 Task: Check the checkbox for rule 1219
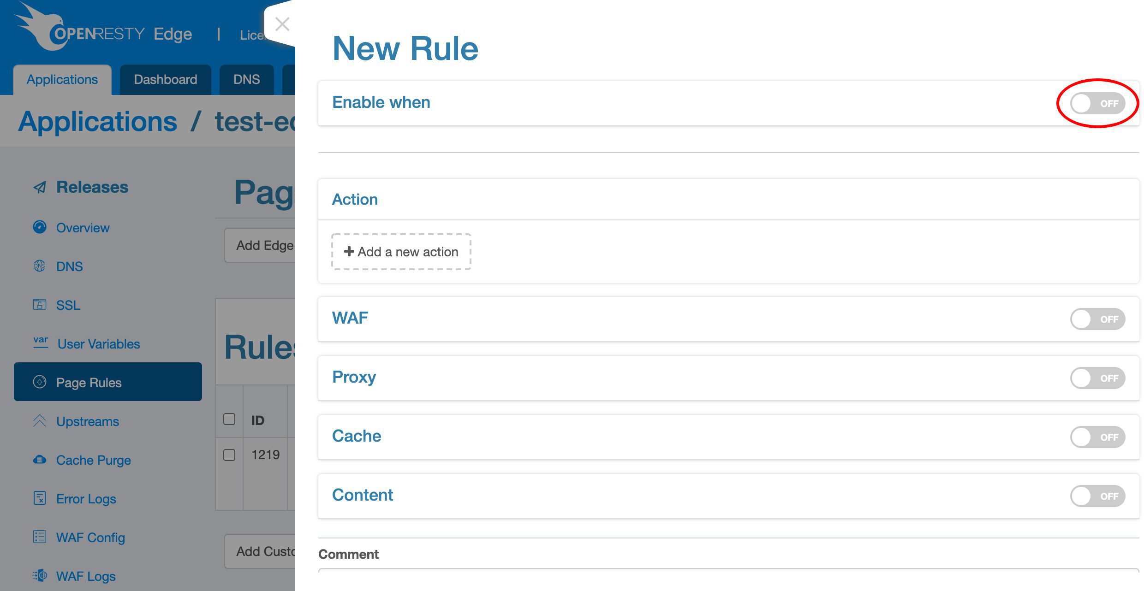(229, 455)
